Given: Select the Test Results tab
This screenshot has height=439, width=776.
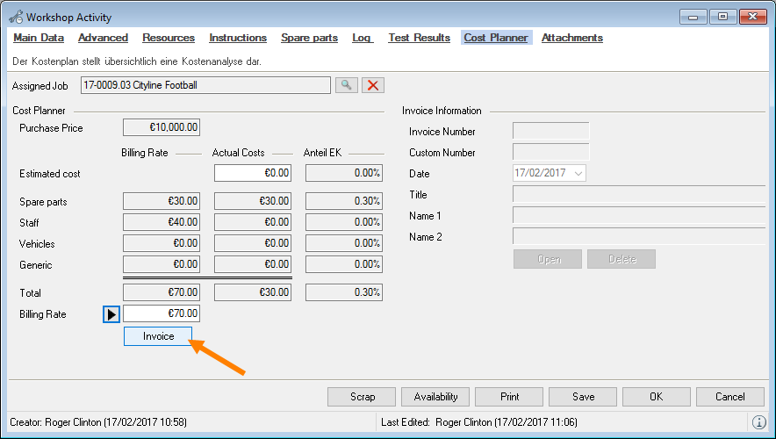Looking at the screenshot, I should click(x=419, y=38).
